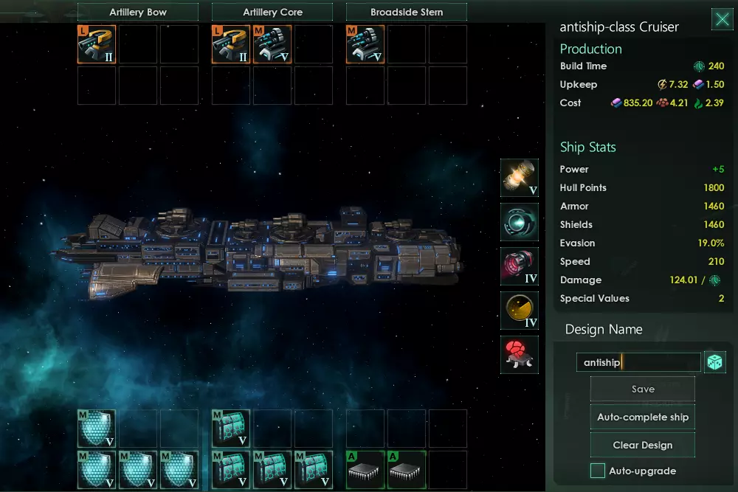Select the medium turret in Broadside Stern
738x492 pixels.
point(365,44)
